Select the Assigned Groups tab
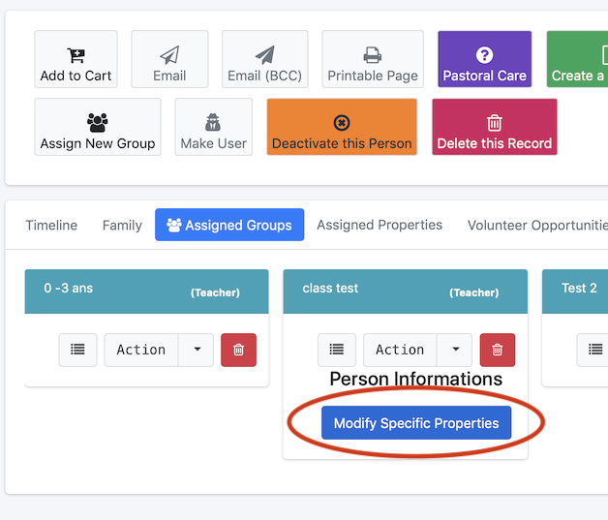This screenshot has width=608, height=520. point(229,225)
